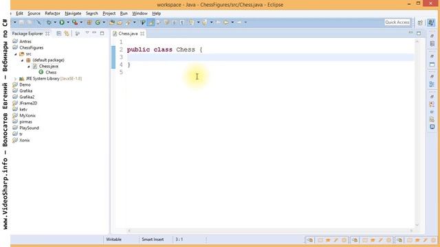This screenshot has width=440, height=247.
Task: Maximize the Package Explorer view
Action: [102, 34]
